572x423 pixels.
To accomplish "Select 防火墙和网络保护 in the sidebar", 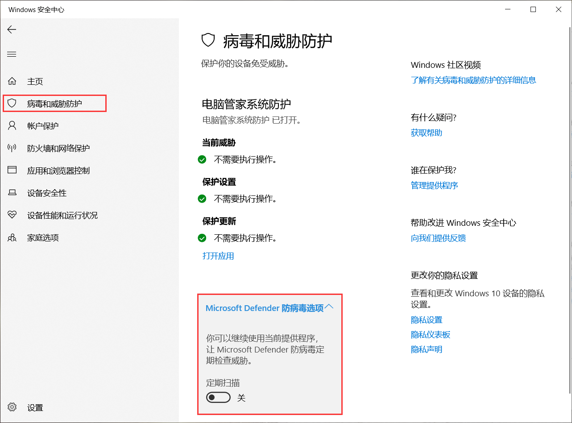I will 58,148.
